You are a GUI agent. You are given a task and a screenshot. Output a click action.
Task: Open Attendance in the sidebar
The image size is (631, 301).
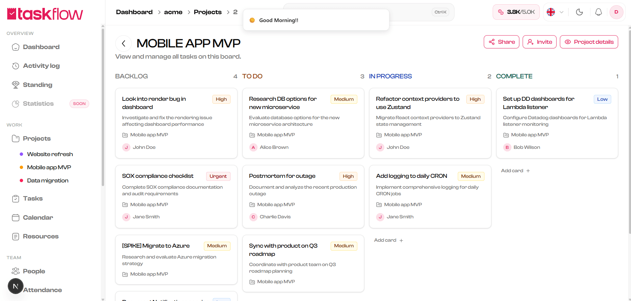point(42,290)
